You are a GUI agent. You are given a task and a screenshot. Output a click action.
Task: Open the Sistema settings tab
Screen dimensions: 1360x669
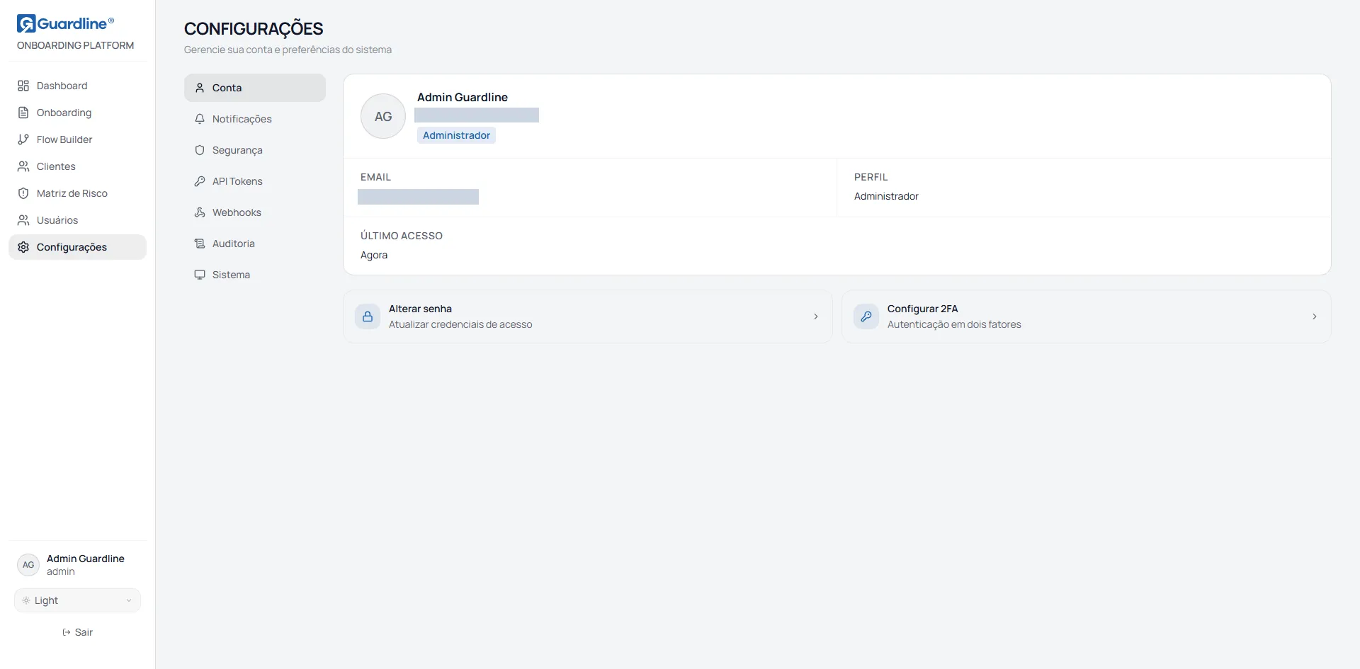255,275
